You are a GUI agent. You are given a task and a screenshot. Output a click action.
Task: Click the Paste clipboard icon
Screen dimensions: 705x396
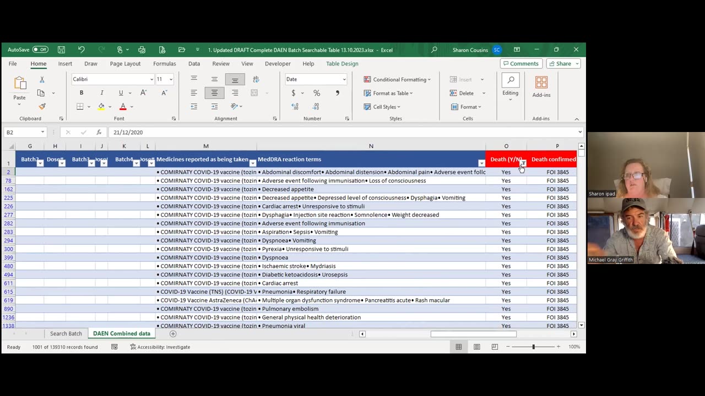click(x=20, y=84)
